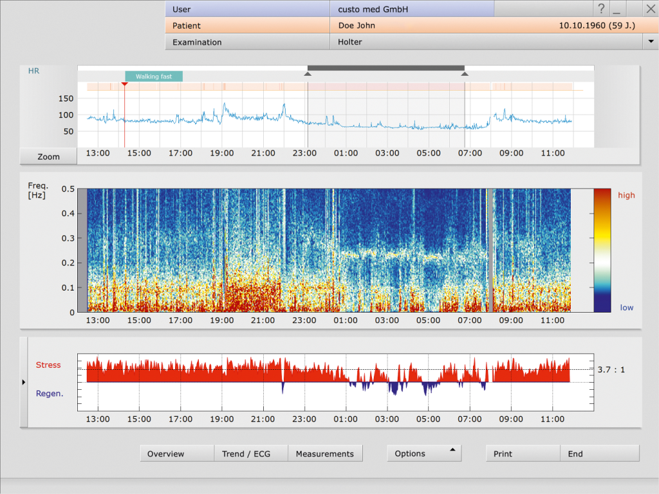
Task: Open the Examination menu row
Action: 247,42
